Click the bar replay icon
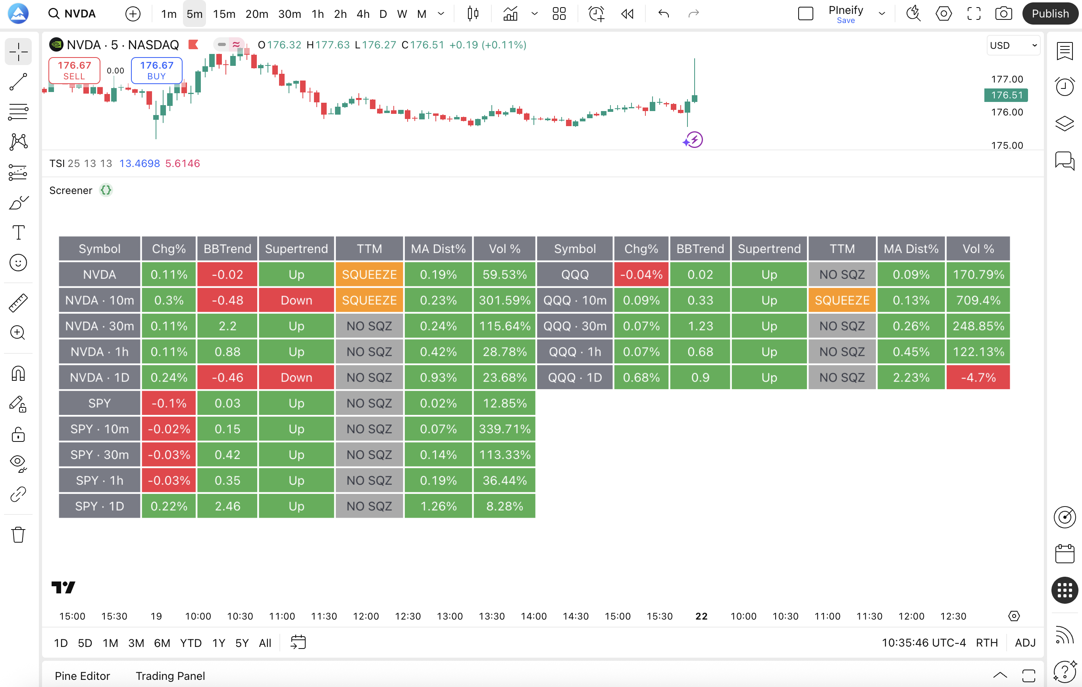 (627, 13)
